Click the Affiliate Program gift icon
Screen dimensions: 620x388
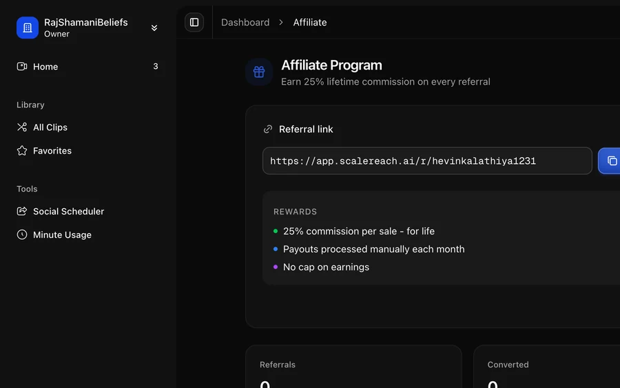click(x=259, y=72)
